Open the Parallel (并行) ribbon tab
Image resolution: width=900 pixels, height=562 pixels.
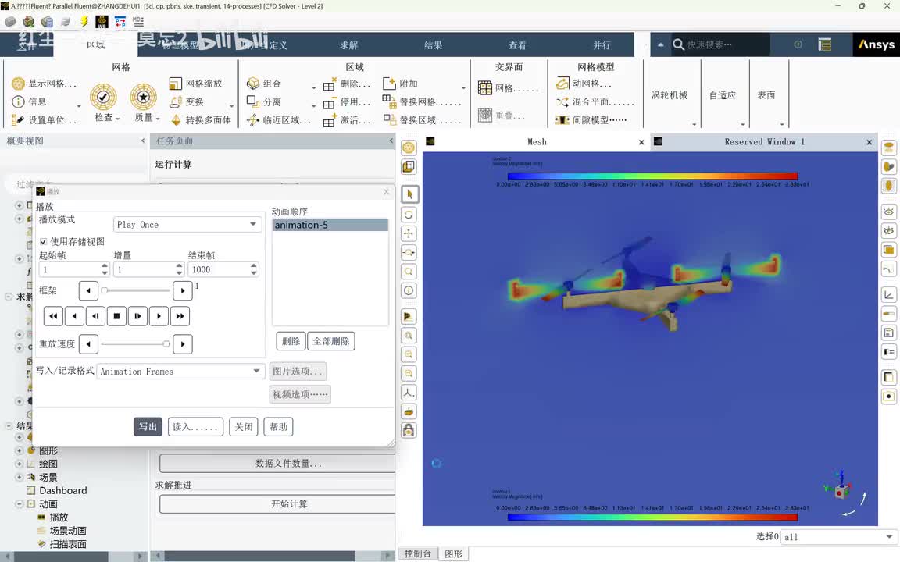pyautogui.click(x=602, y=45)
